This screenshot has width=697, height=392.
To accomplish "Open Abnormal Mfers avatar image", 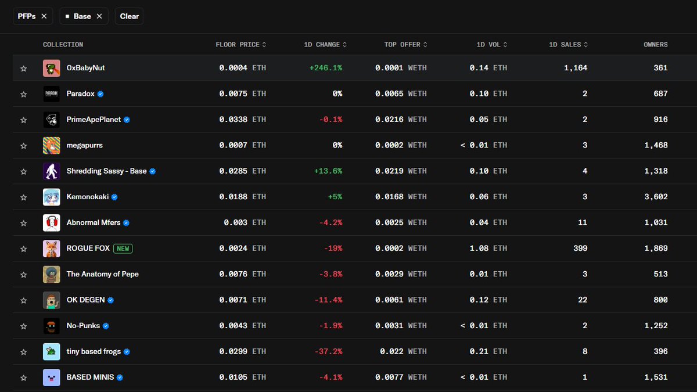I will click(52, 222).
